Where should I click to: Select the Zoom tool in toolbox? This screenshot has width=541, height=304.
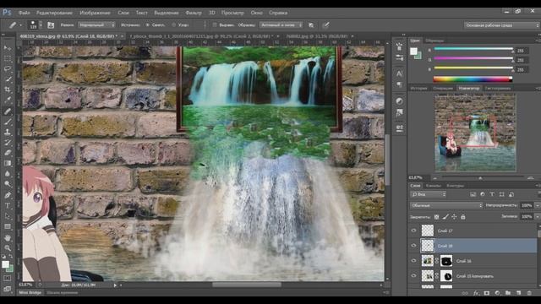point(8,247)
